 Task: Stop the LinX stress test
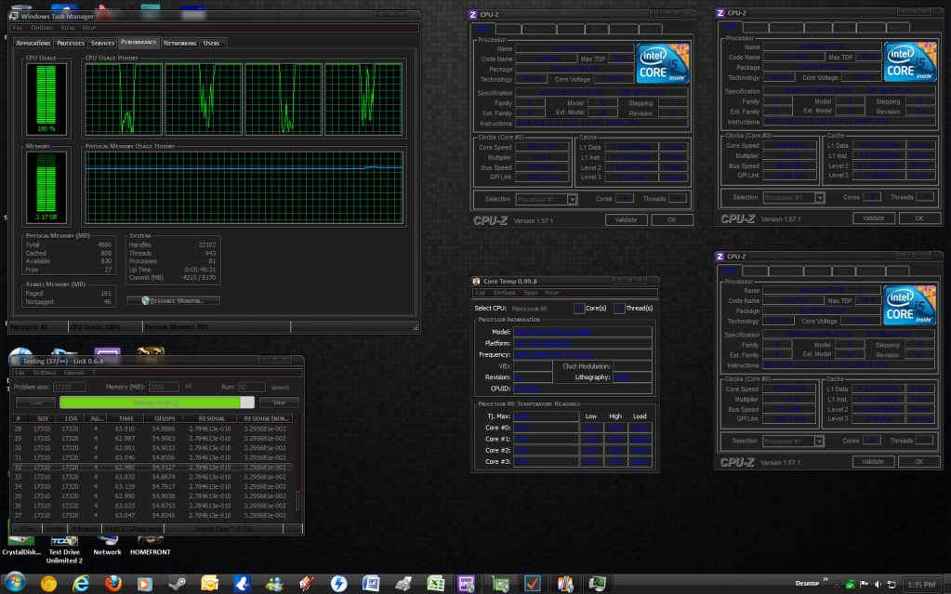279,403
